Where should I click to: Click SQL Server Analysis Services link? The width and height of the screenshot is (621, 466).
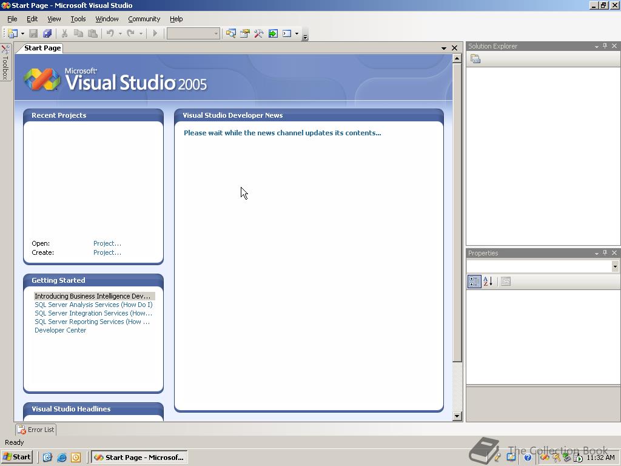pos(93,305)
